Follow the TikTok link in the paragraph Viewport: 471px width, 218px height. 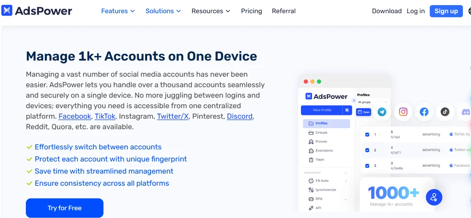105,116
